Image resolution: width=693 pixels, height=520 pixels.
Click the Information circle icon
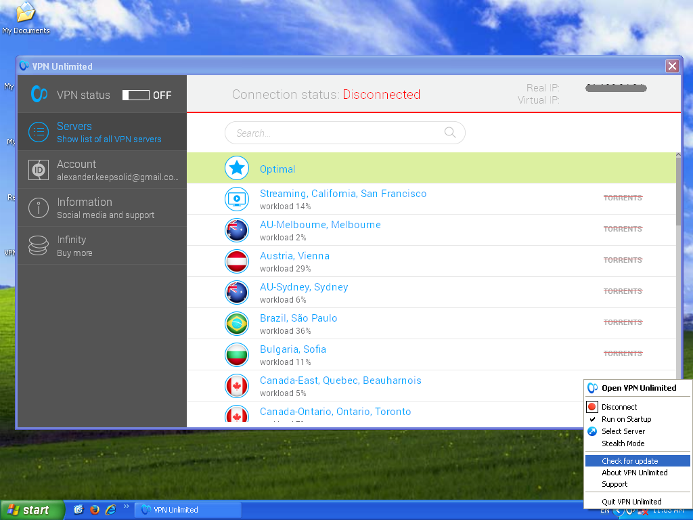[39, 208]
